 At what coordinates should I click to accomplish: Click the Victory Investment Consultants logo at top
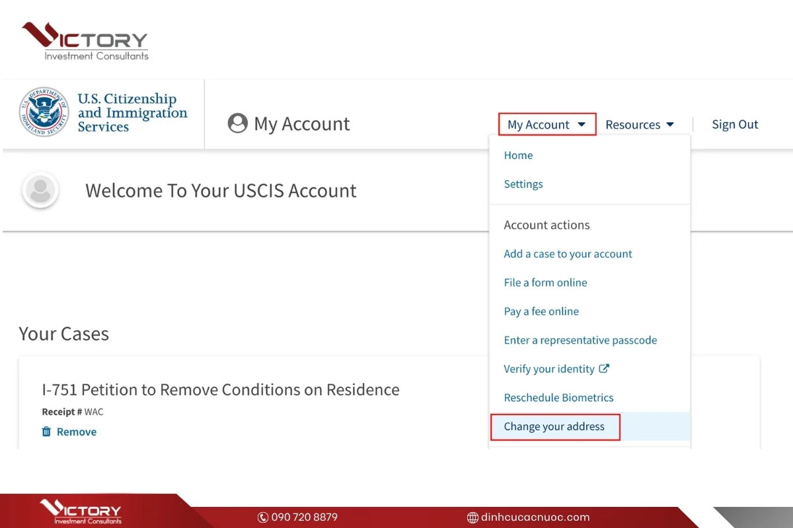pos(85,41)
